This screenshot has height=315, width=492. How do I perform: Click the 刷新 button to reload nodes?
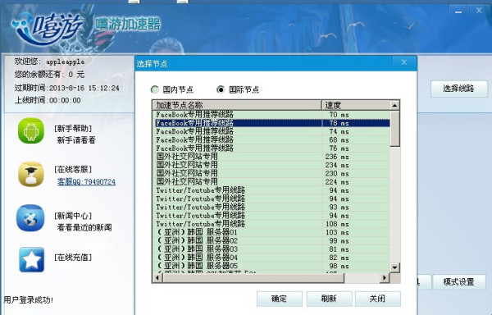(x=329, y=299)
